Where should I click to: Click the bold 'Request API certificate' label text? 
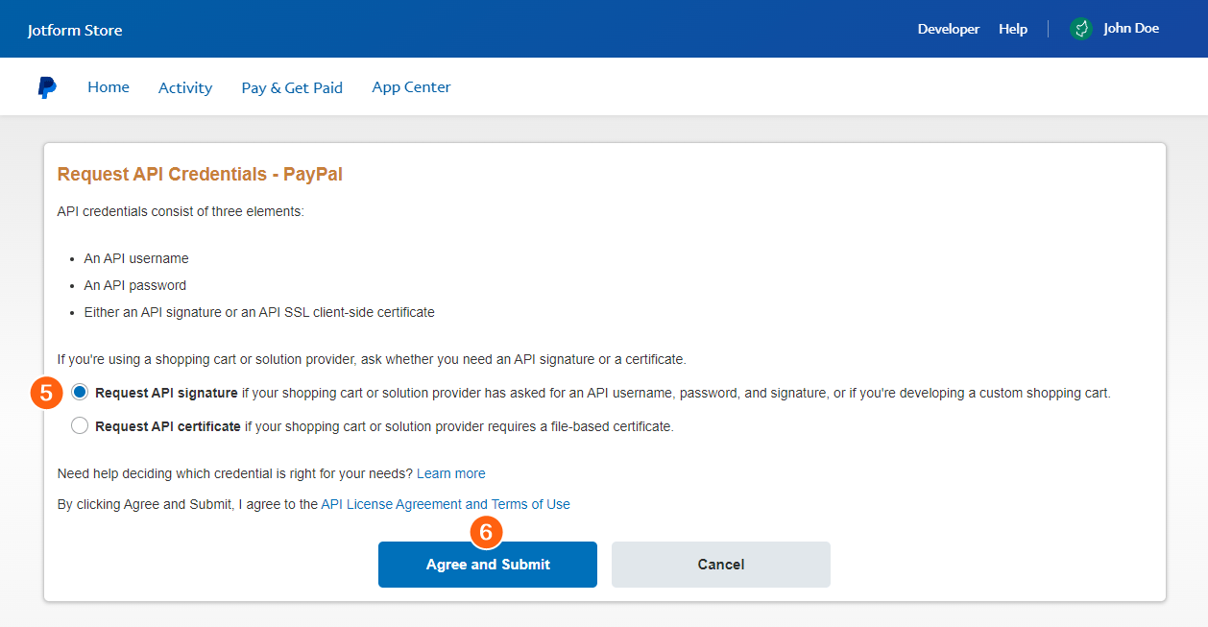(168, 426)
